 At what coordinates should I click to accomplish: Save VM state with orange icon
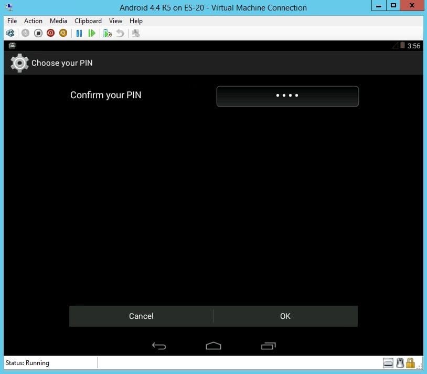click(x=63, y=33)
